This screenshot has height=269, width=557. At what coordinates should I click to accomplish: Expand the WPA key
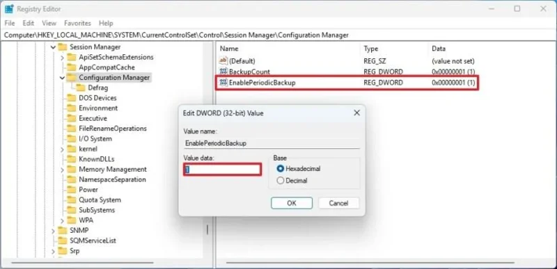(x=62, y=220)
